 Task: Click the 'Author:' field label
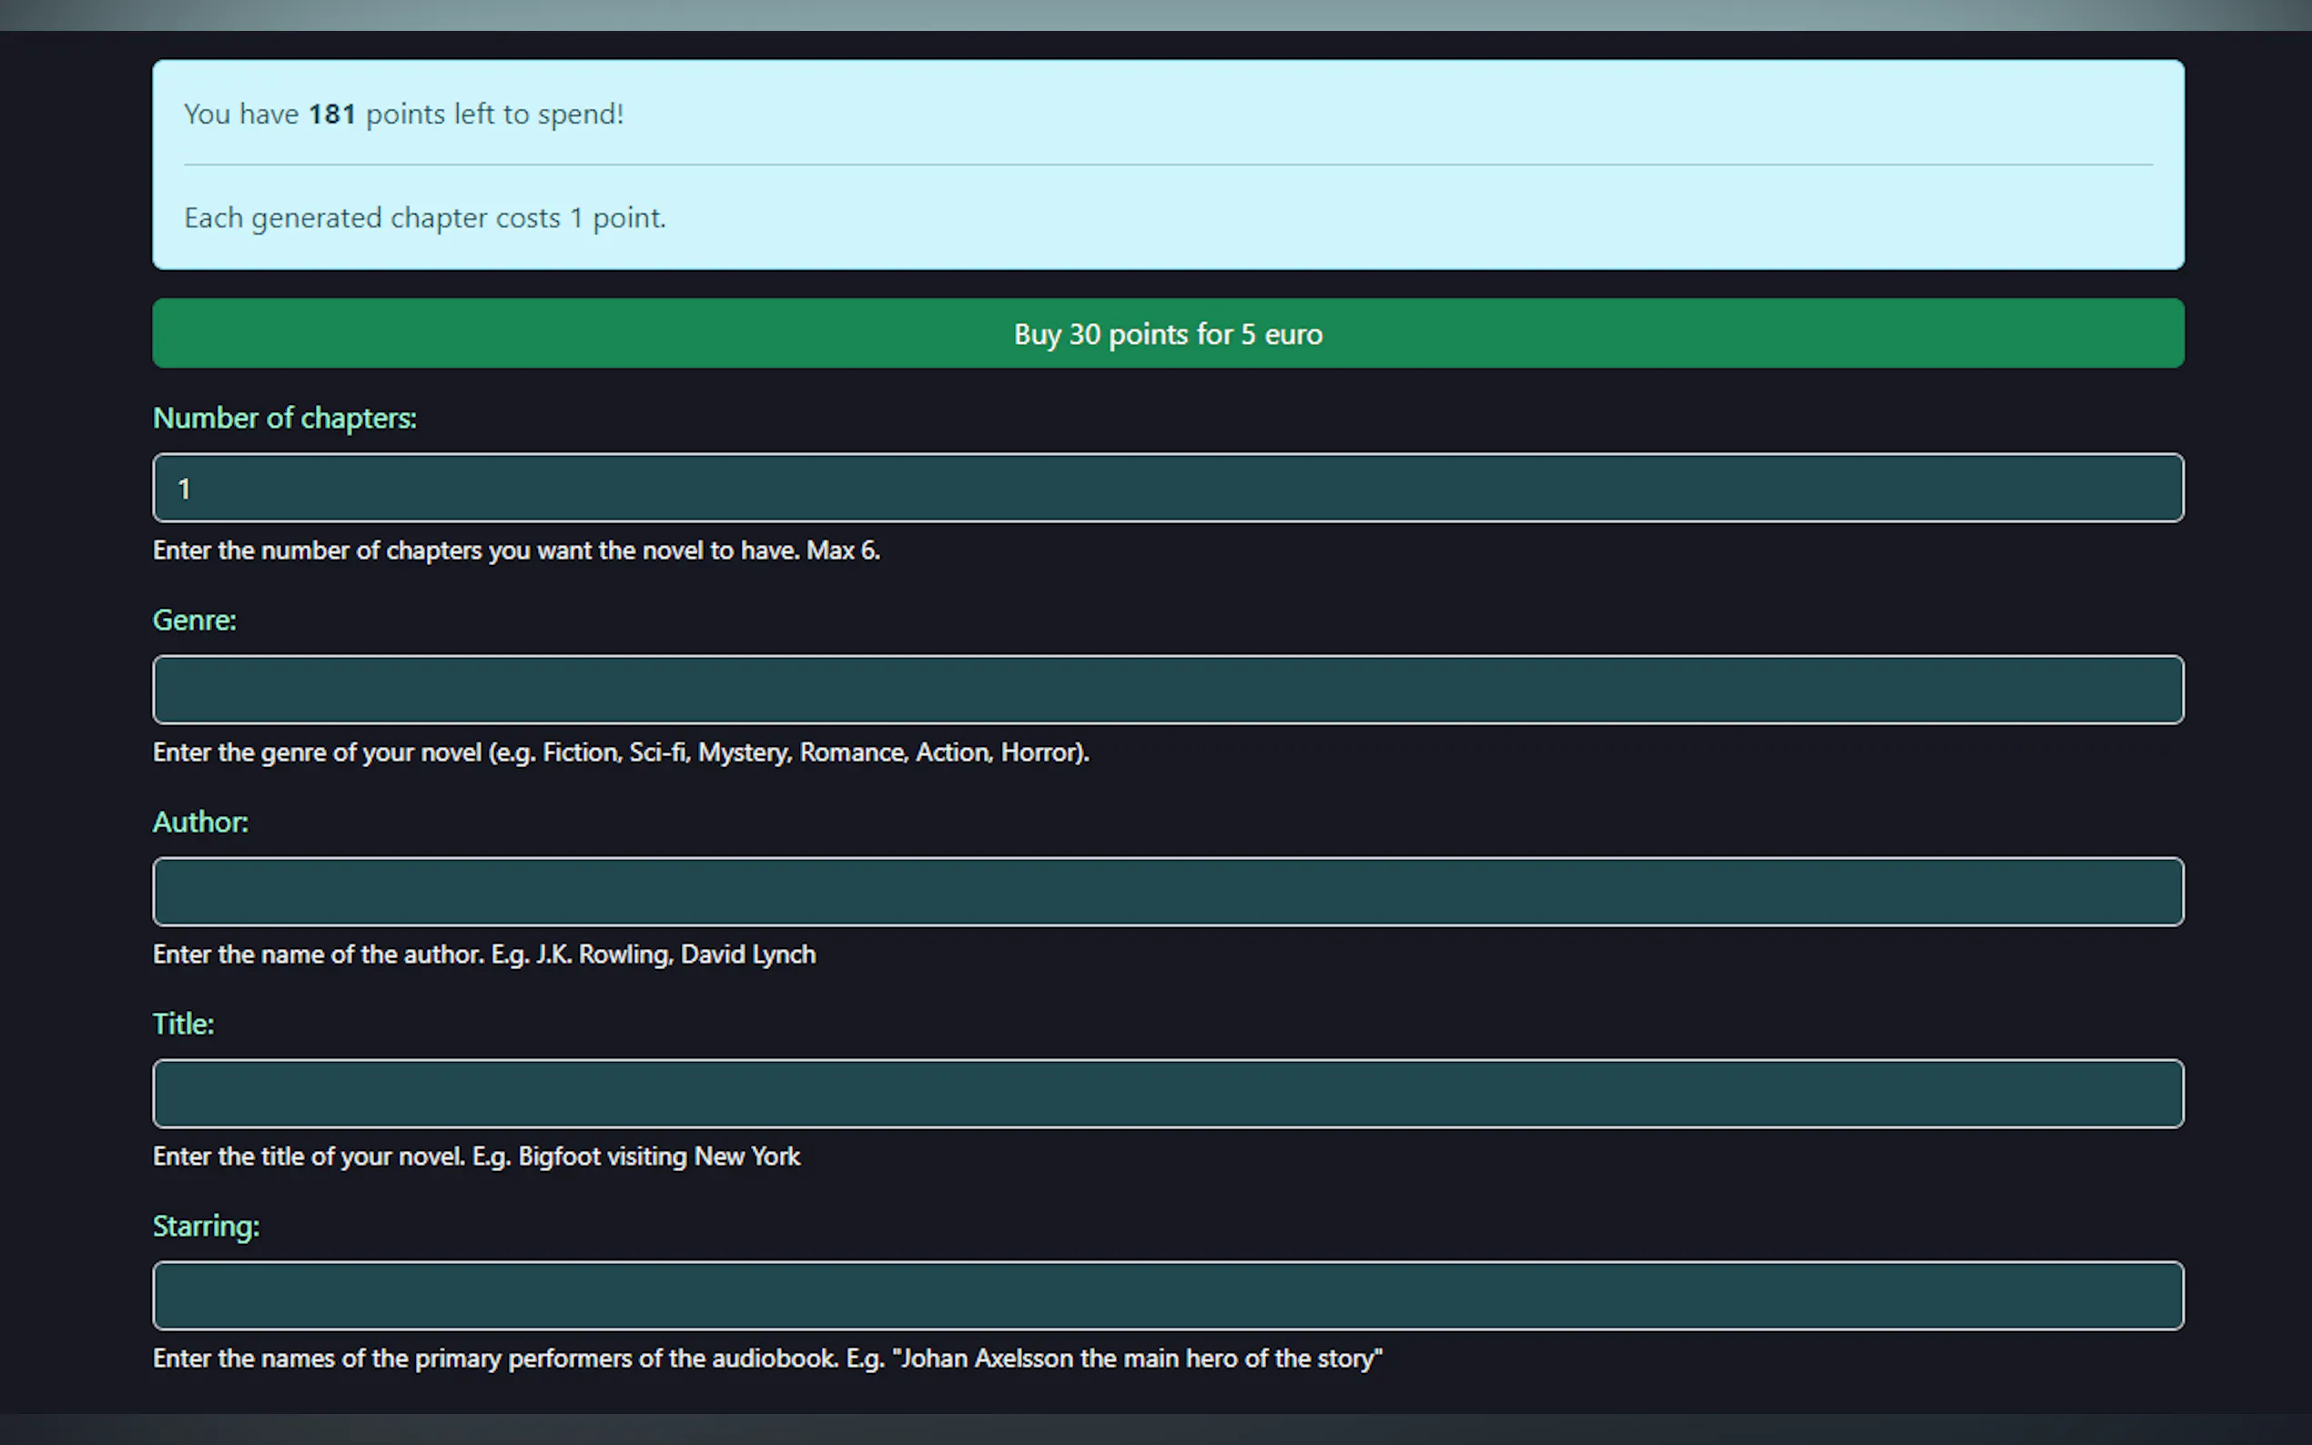(201, 822)
